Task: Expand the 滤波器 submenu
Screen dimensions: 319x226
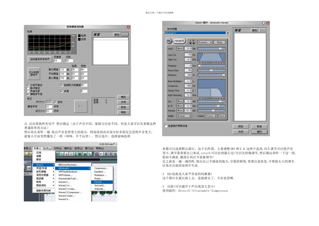Action: coord(44,179)
